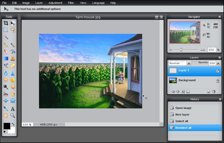Click the Background layer lock icon
224x143 pixels.
coord(218,81)
